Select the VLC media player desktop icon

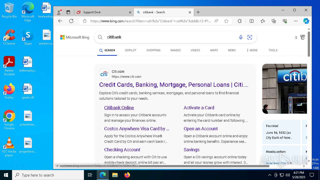click(x=9, y=147)
